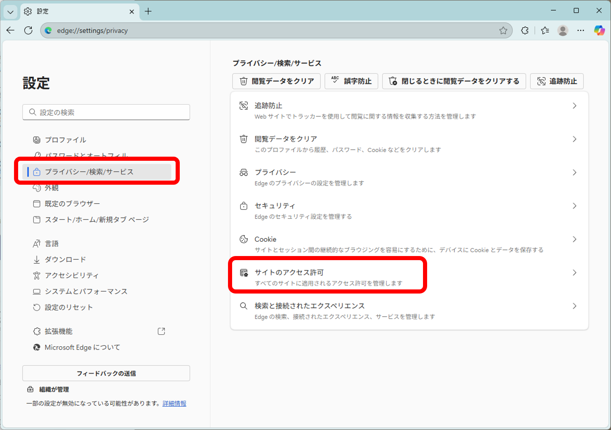This screenshot has width=611, height=430.
Task: Click the 設定の検索 search box
Action: pyautogui.click(x=106, y=112)
